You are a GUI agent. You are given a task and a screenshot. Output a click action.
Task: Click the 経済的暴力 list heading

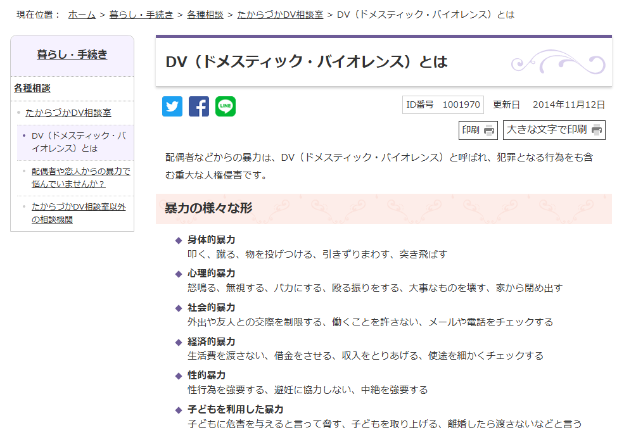pos(212,341)
